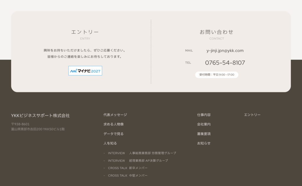
Task: Open INTERVIEW 人事総務業務部 労務管理グループ link
Action: (x=142, y=153)
